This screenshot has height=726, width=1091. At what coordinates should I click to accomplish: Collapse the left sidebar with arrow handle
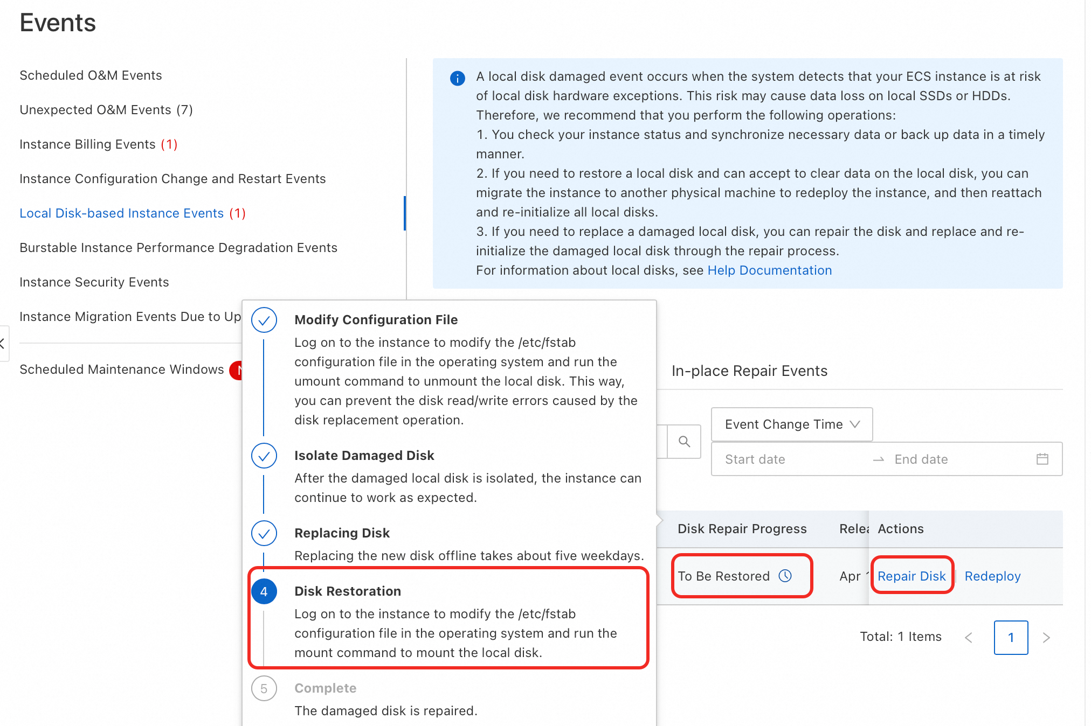coord(3,343)
